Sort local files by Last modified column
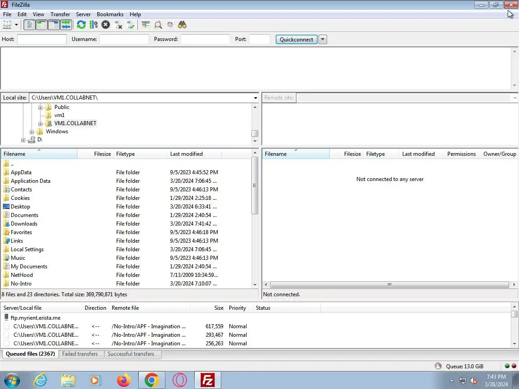The image size is (519, 389). point(195,154)
